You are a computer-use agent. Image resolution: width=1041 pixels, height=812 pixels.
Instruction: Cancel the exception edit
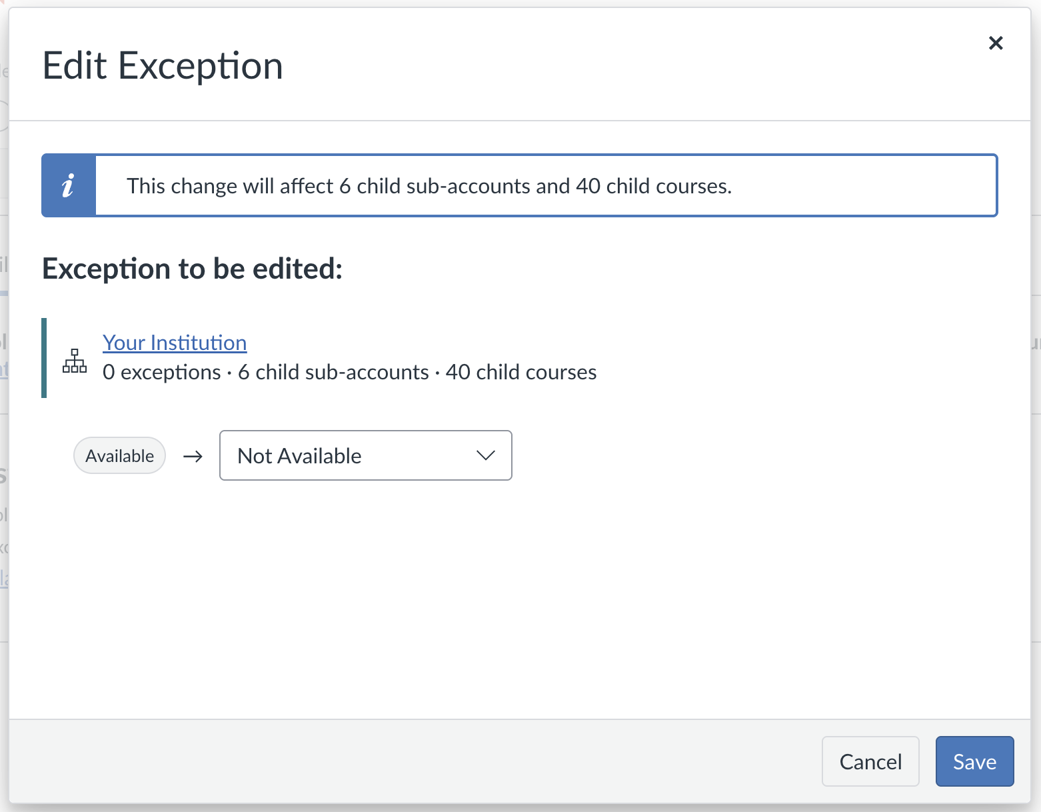pyautogui.click(x=870, y=761)
